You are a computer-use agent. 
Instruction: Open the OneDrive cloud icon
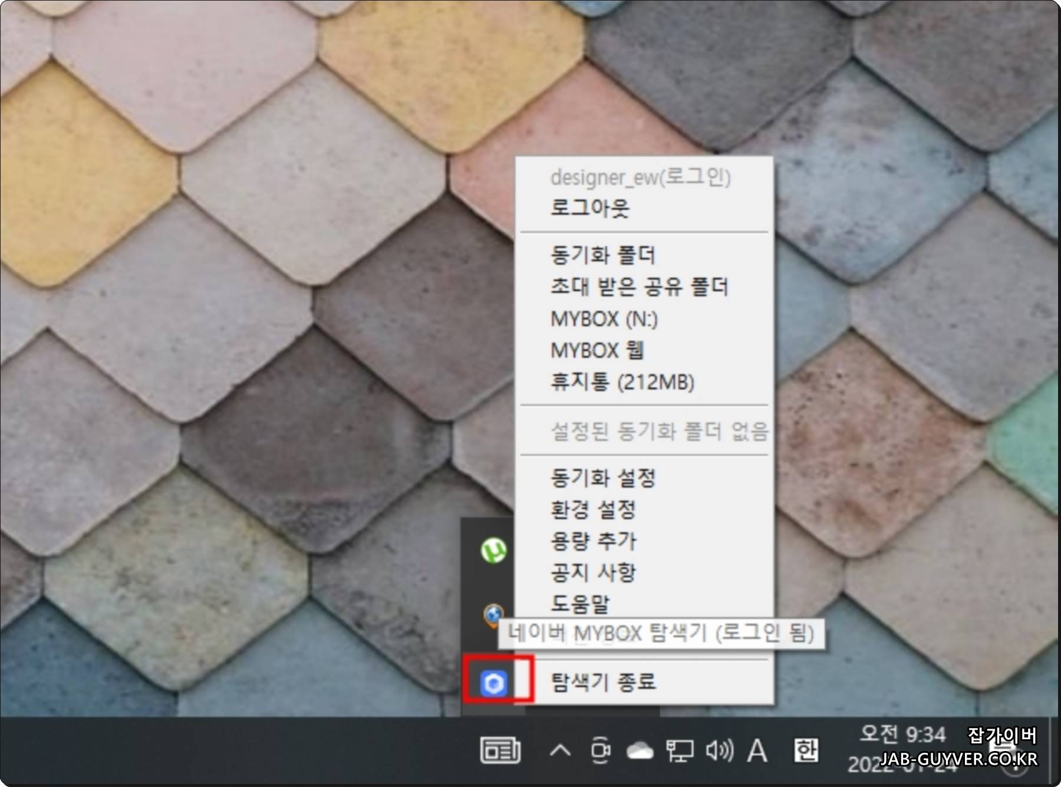[640, 751]
